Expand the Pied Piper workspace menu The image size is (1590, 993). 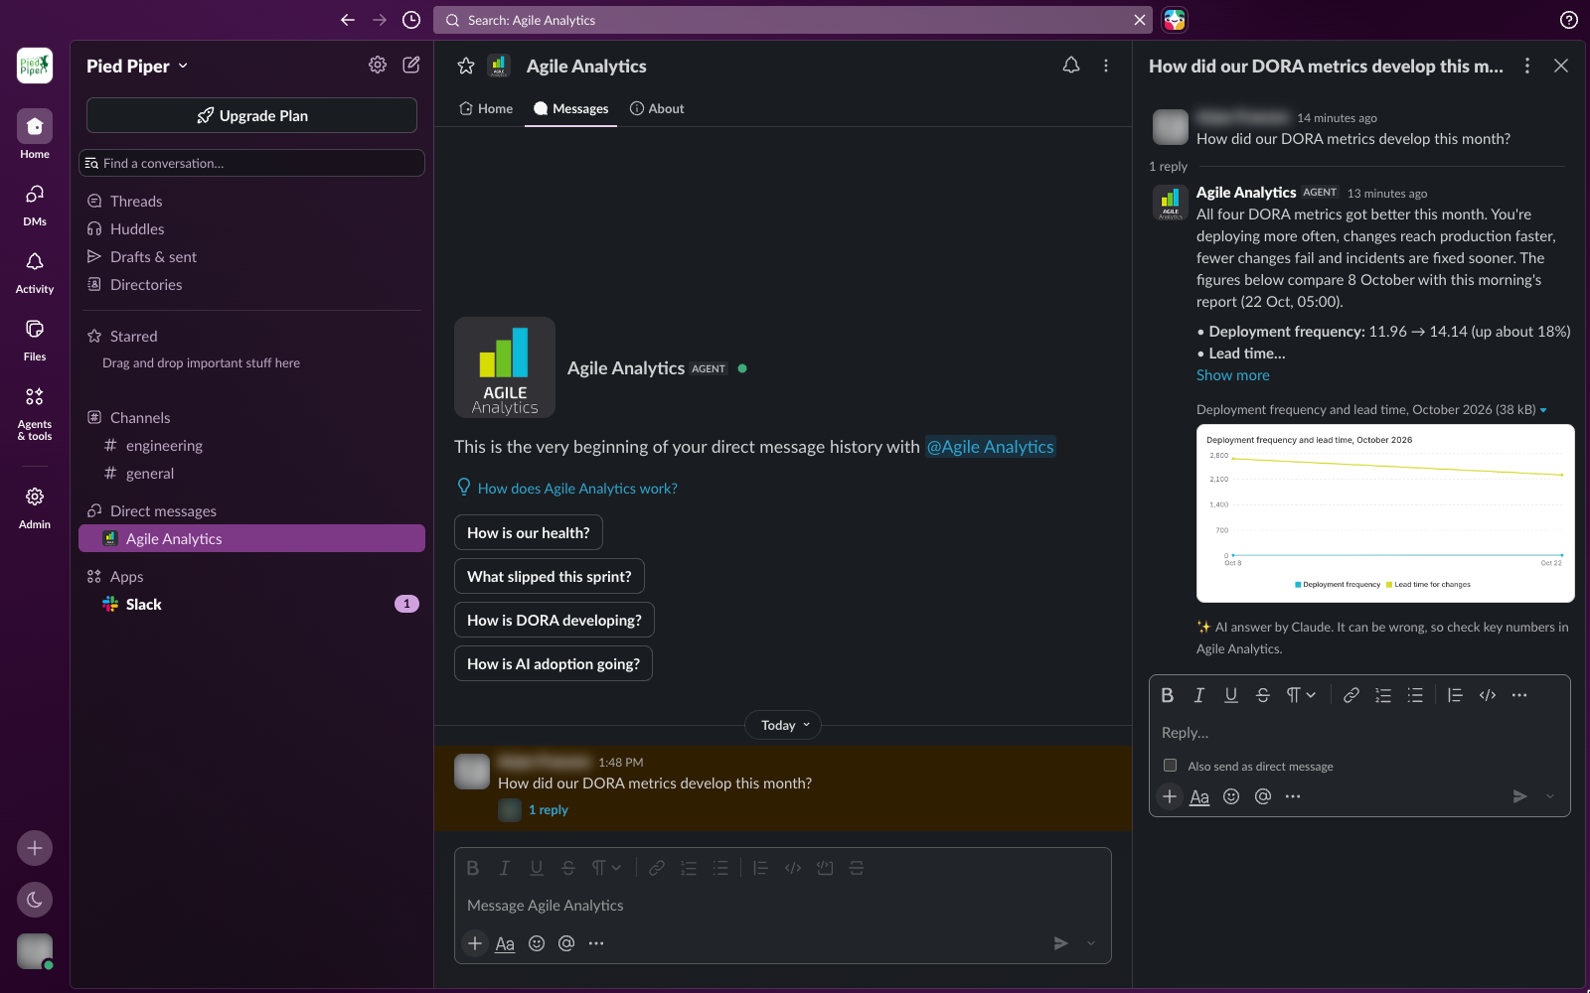137,66
